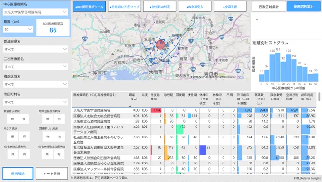Click the R06医療機関数 card showing 86
Image resolution: width=322 pixels, height=182 pixels.
[53, 27]
